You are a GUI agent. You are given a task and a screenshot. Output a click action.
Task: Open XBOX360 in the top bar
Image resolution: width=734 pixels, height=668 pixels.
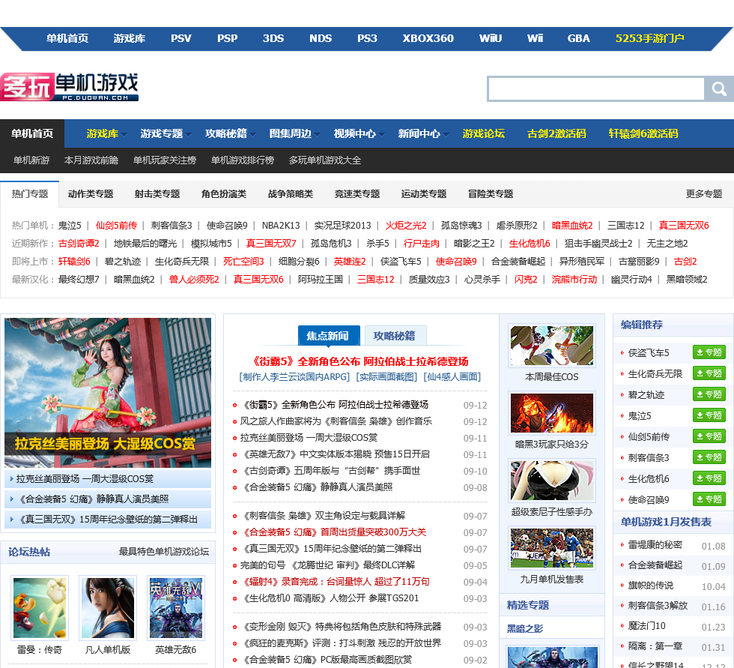428,38
